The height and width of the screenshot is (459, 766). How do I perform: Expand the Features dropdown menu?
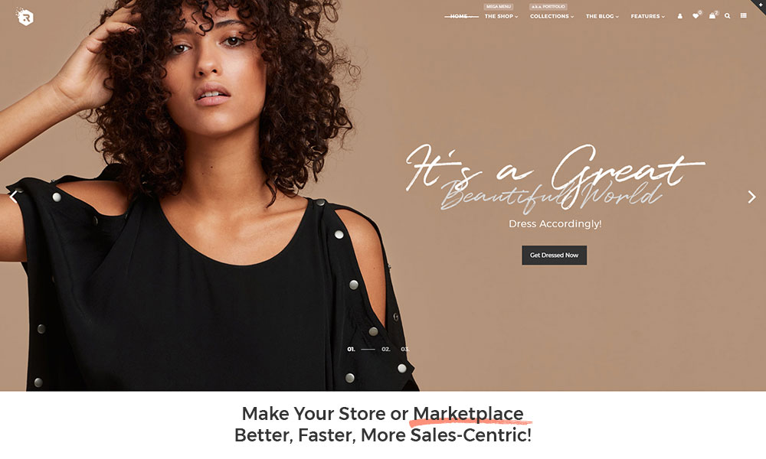click(x=648, y=17)
